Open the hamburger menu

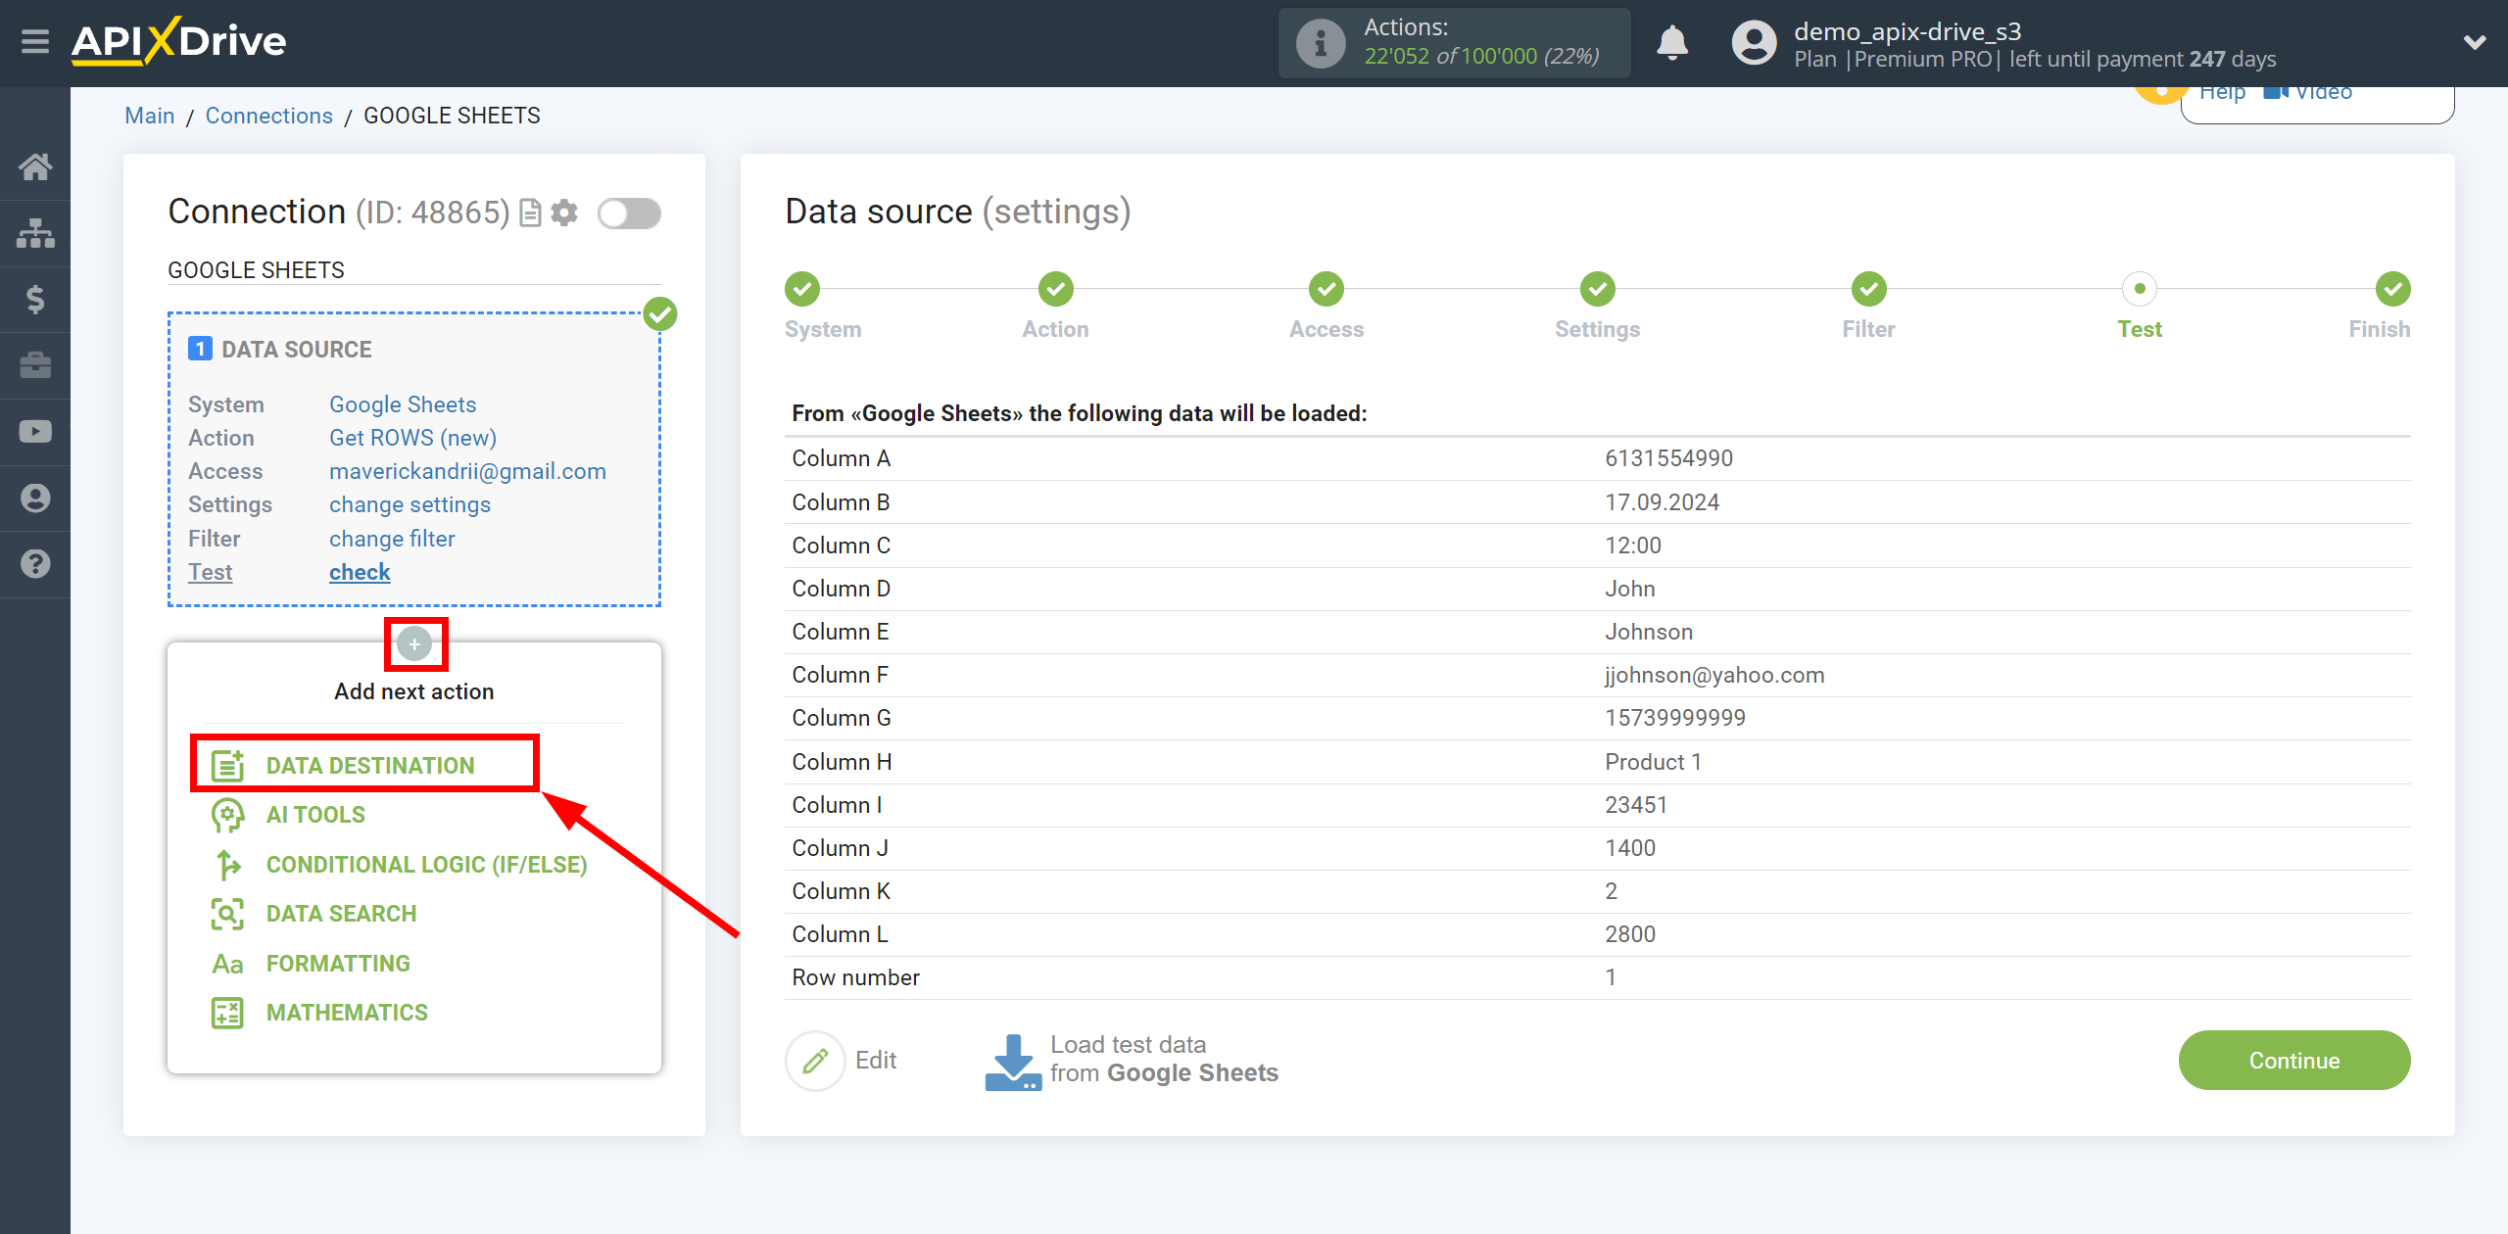[x=35, y=42]
